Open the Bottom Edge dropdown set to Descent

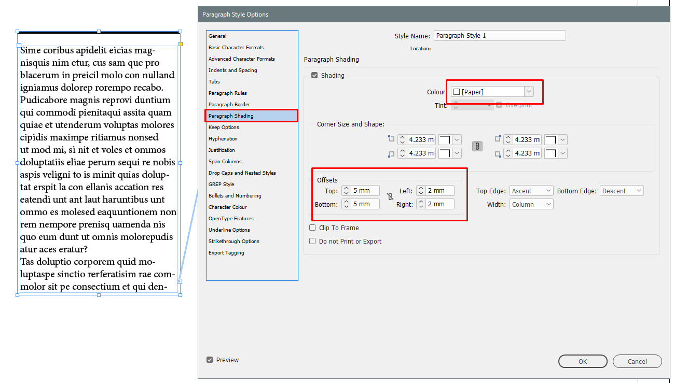point(622,191)
